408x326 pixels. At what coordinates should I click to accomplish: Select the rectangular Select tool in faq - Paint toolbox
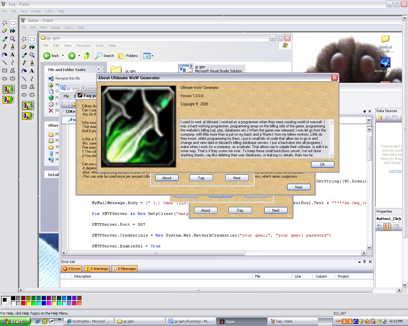[13, 23]
